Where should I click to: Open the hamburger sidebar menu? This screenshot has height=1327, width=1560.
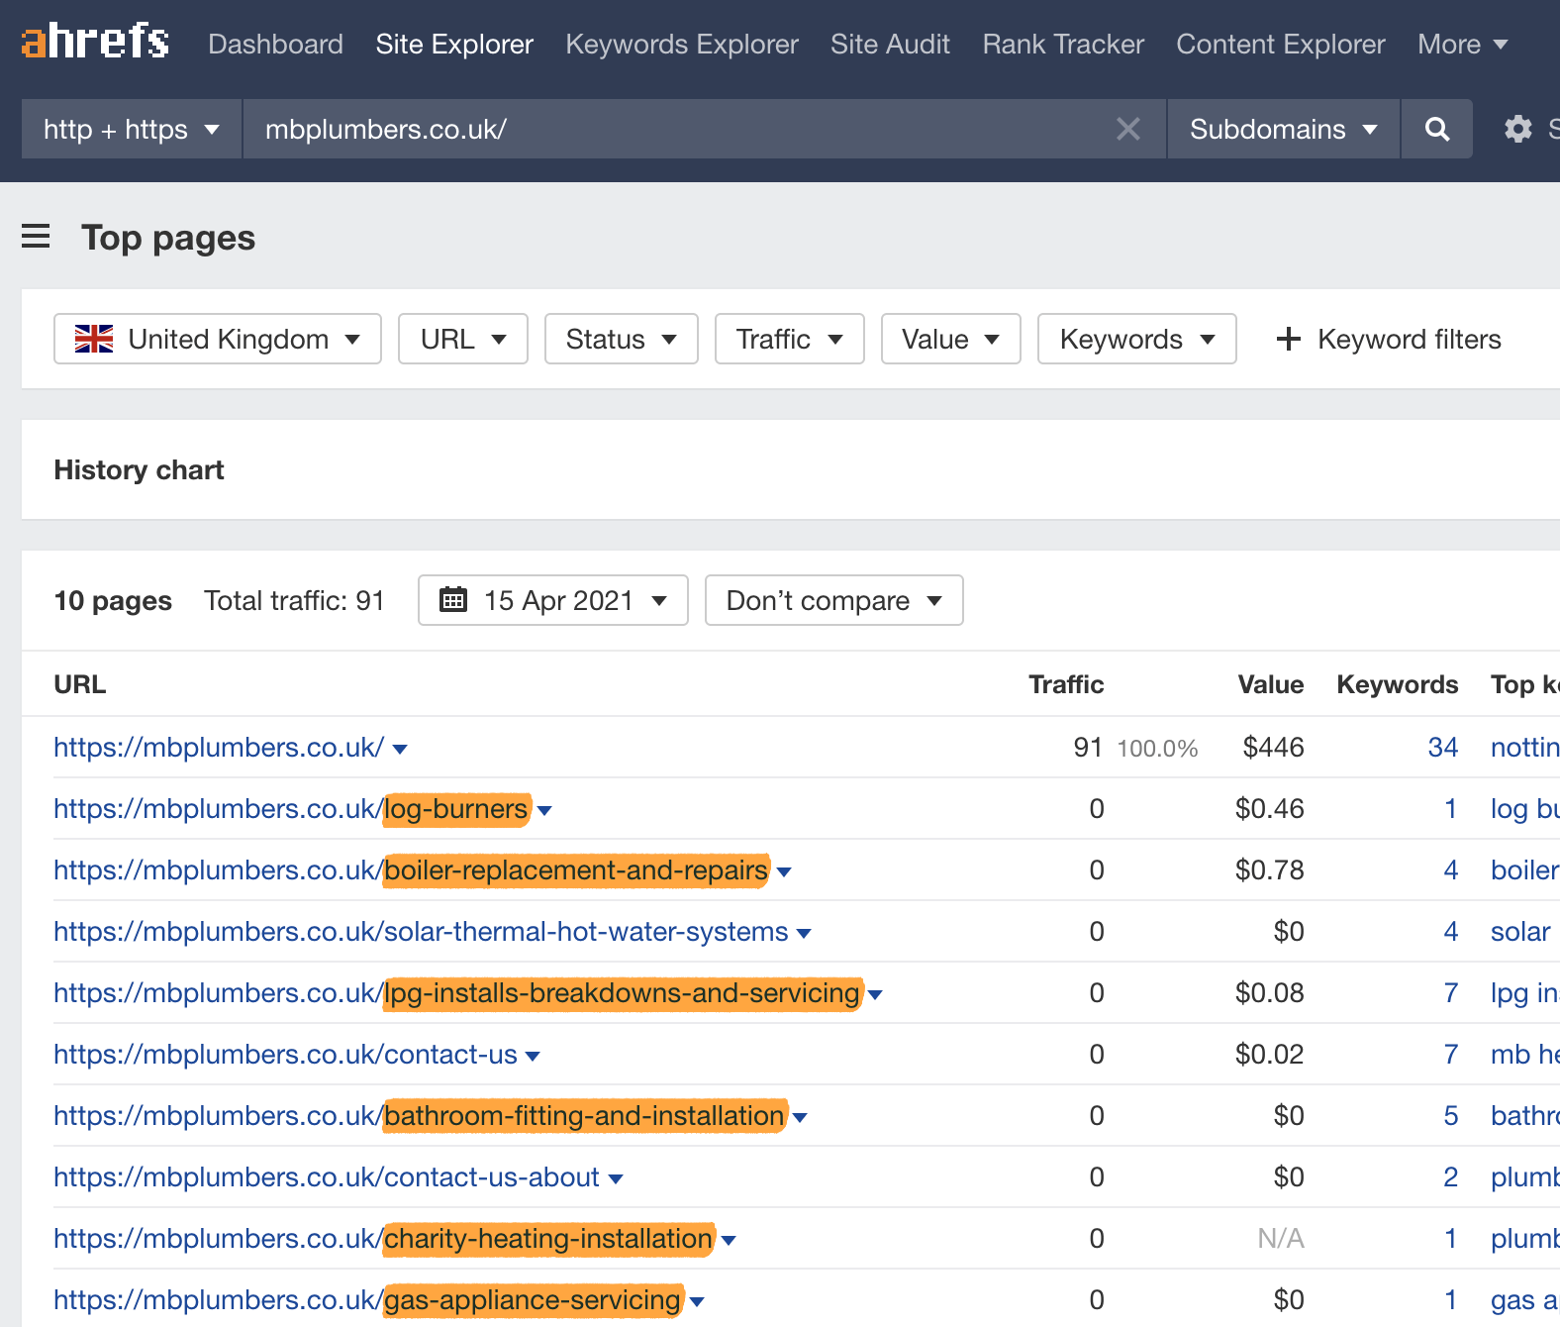pos(36,237)
